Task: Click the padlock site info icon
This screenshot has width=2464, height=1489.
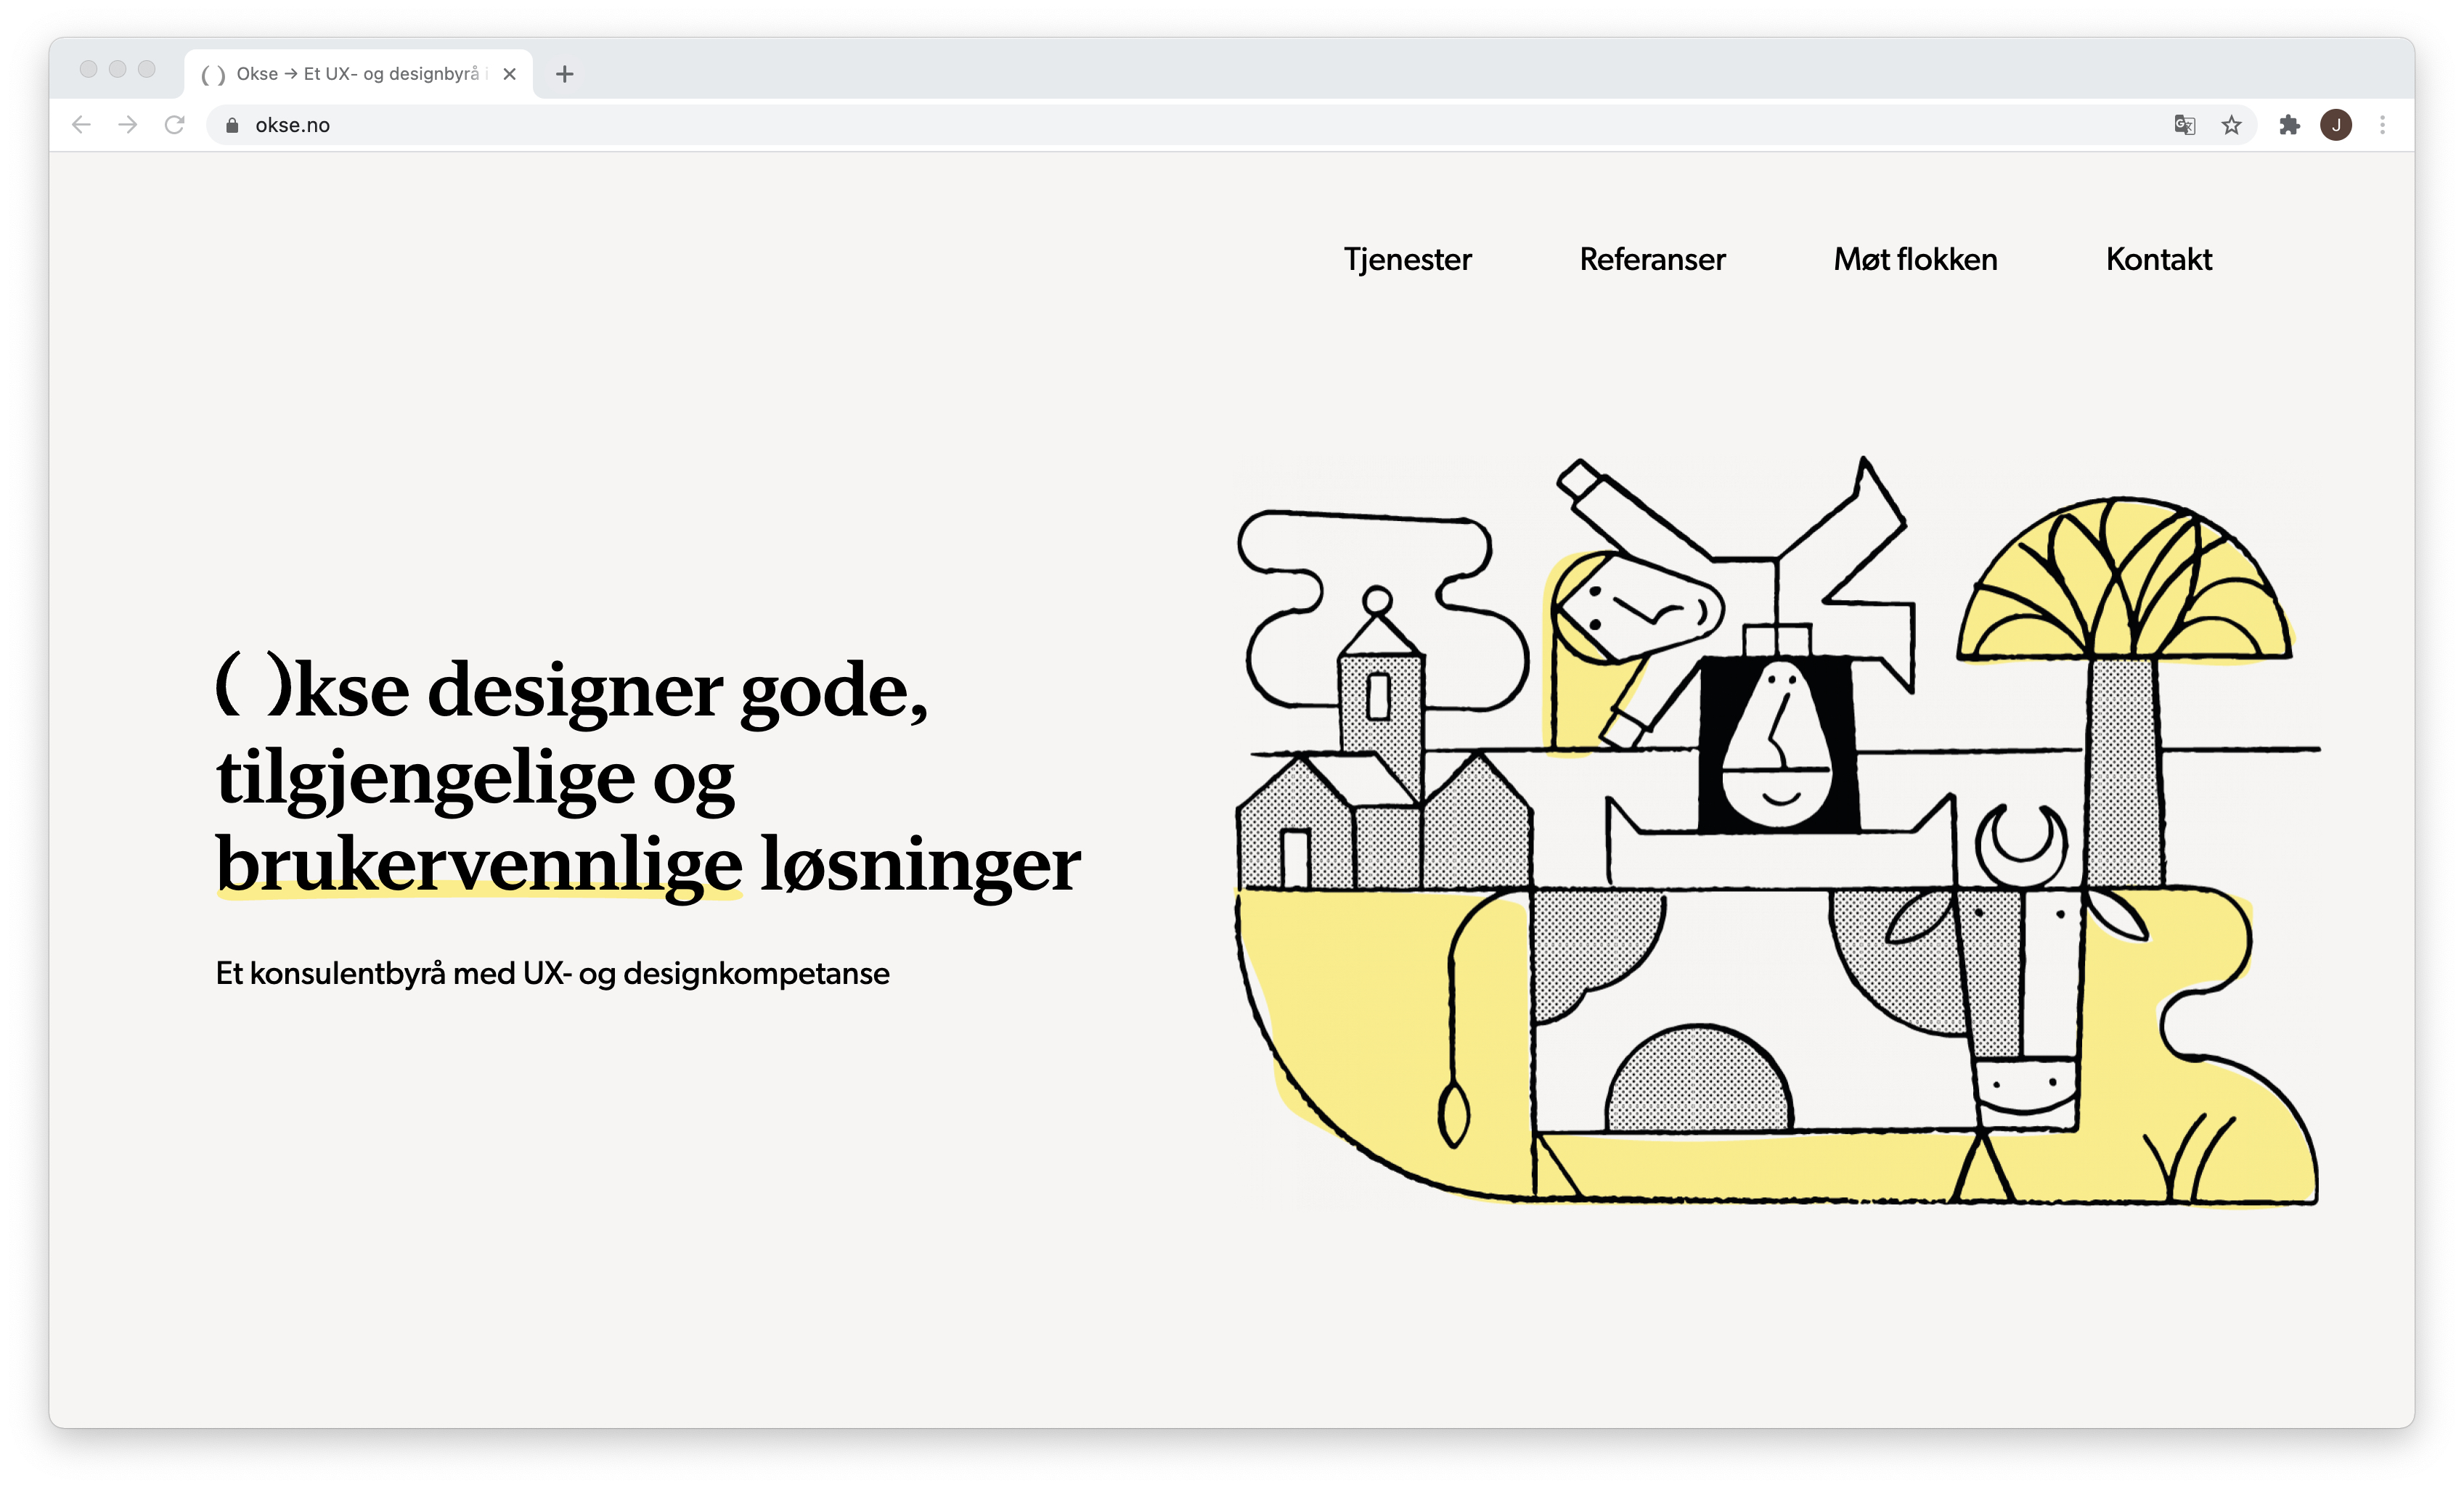Action: point(232,125)
